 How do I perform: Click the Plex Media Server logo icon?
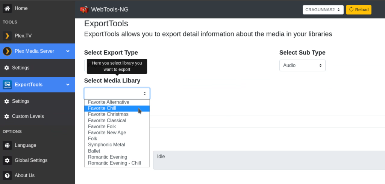(x=7, y=51)
